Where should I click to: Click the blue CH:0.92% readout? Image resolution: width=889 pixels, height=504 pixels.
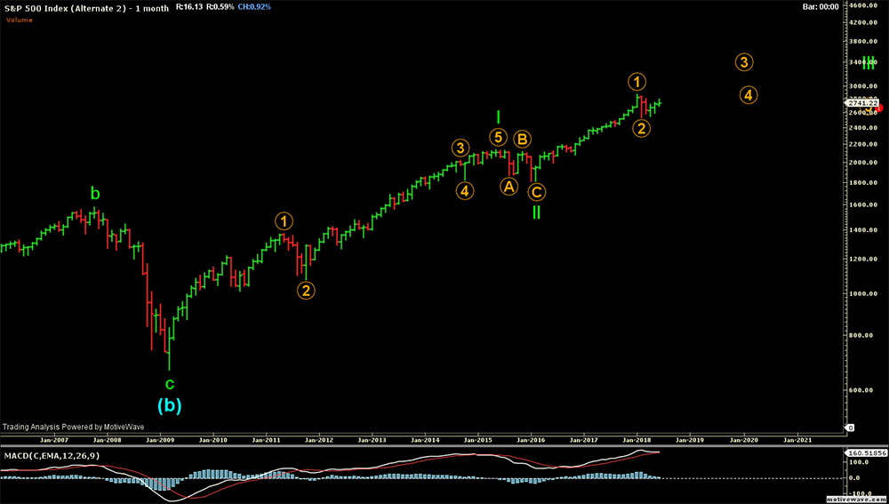(254, 7)
